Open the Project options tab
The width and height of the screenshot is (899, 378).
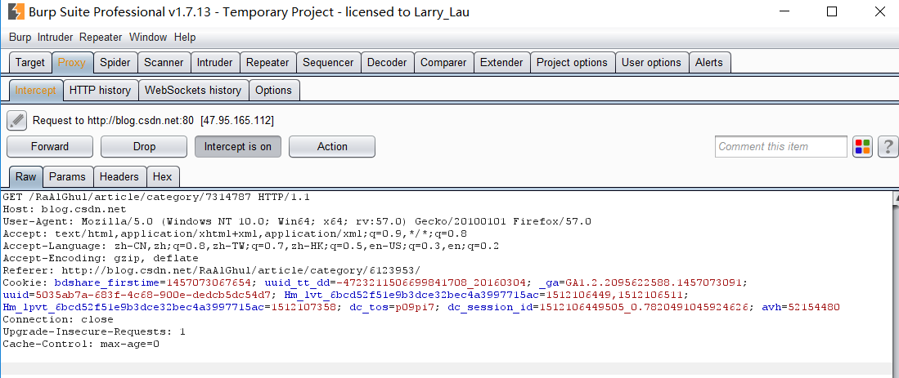click(x=572, y=62)
